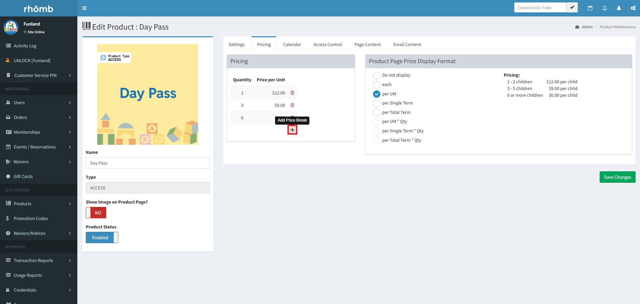
Task: Switch to the Calendar tab
Action: pos(292,44)
